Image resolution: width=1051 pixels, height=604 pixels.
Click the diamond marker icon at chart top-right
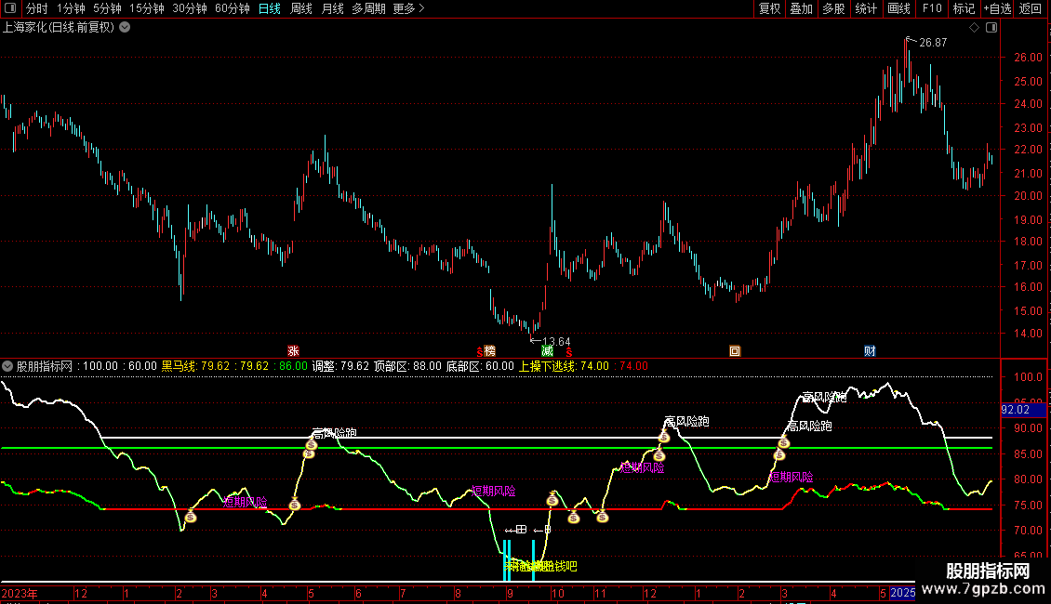tap(974, 28)
